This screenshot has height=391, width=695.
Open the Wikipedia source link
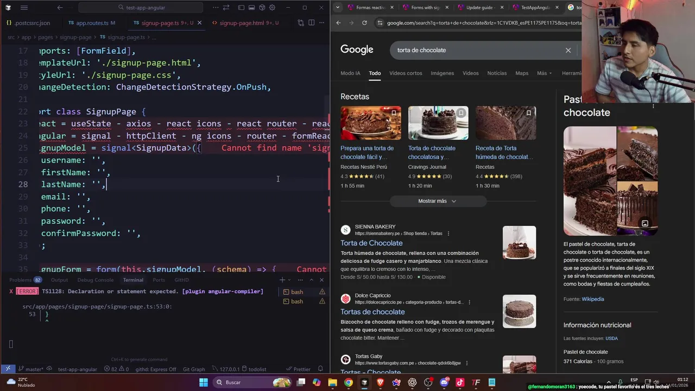[592, 299]
